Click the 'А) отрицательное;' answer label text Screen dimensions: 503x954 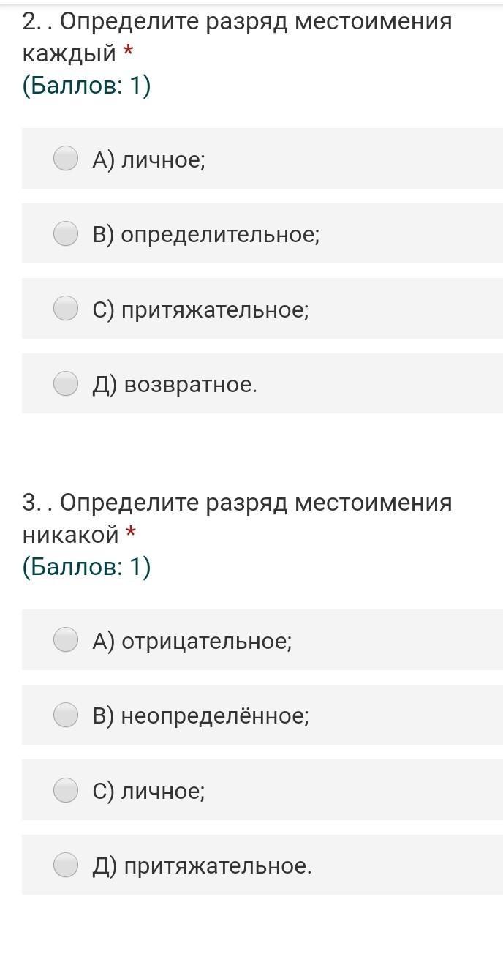(x=192, y=641)
